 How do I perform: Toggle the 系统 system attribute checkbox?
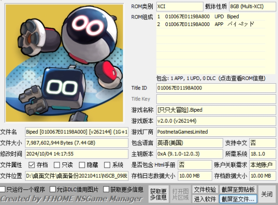click(107, 165)
